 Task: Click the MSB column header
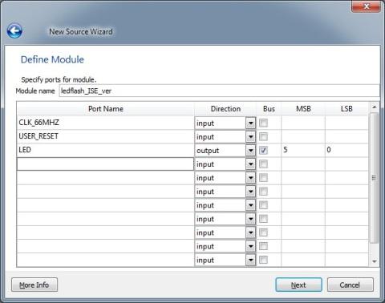[303, 109]
